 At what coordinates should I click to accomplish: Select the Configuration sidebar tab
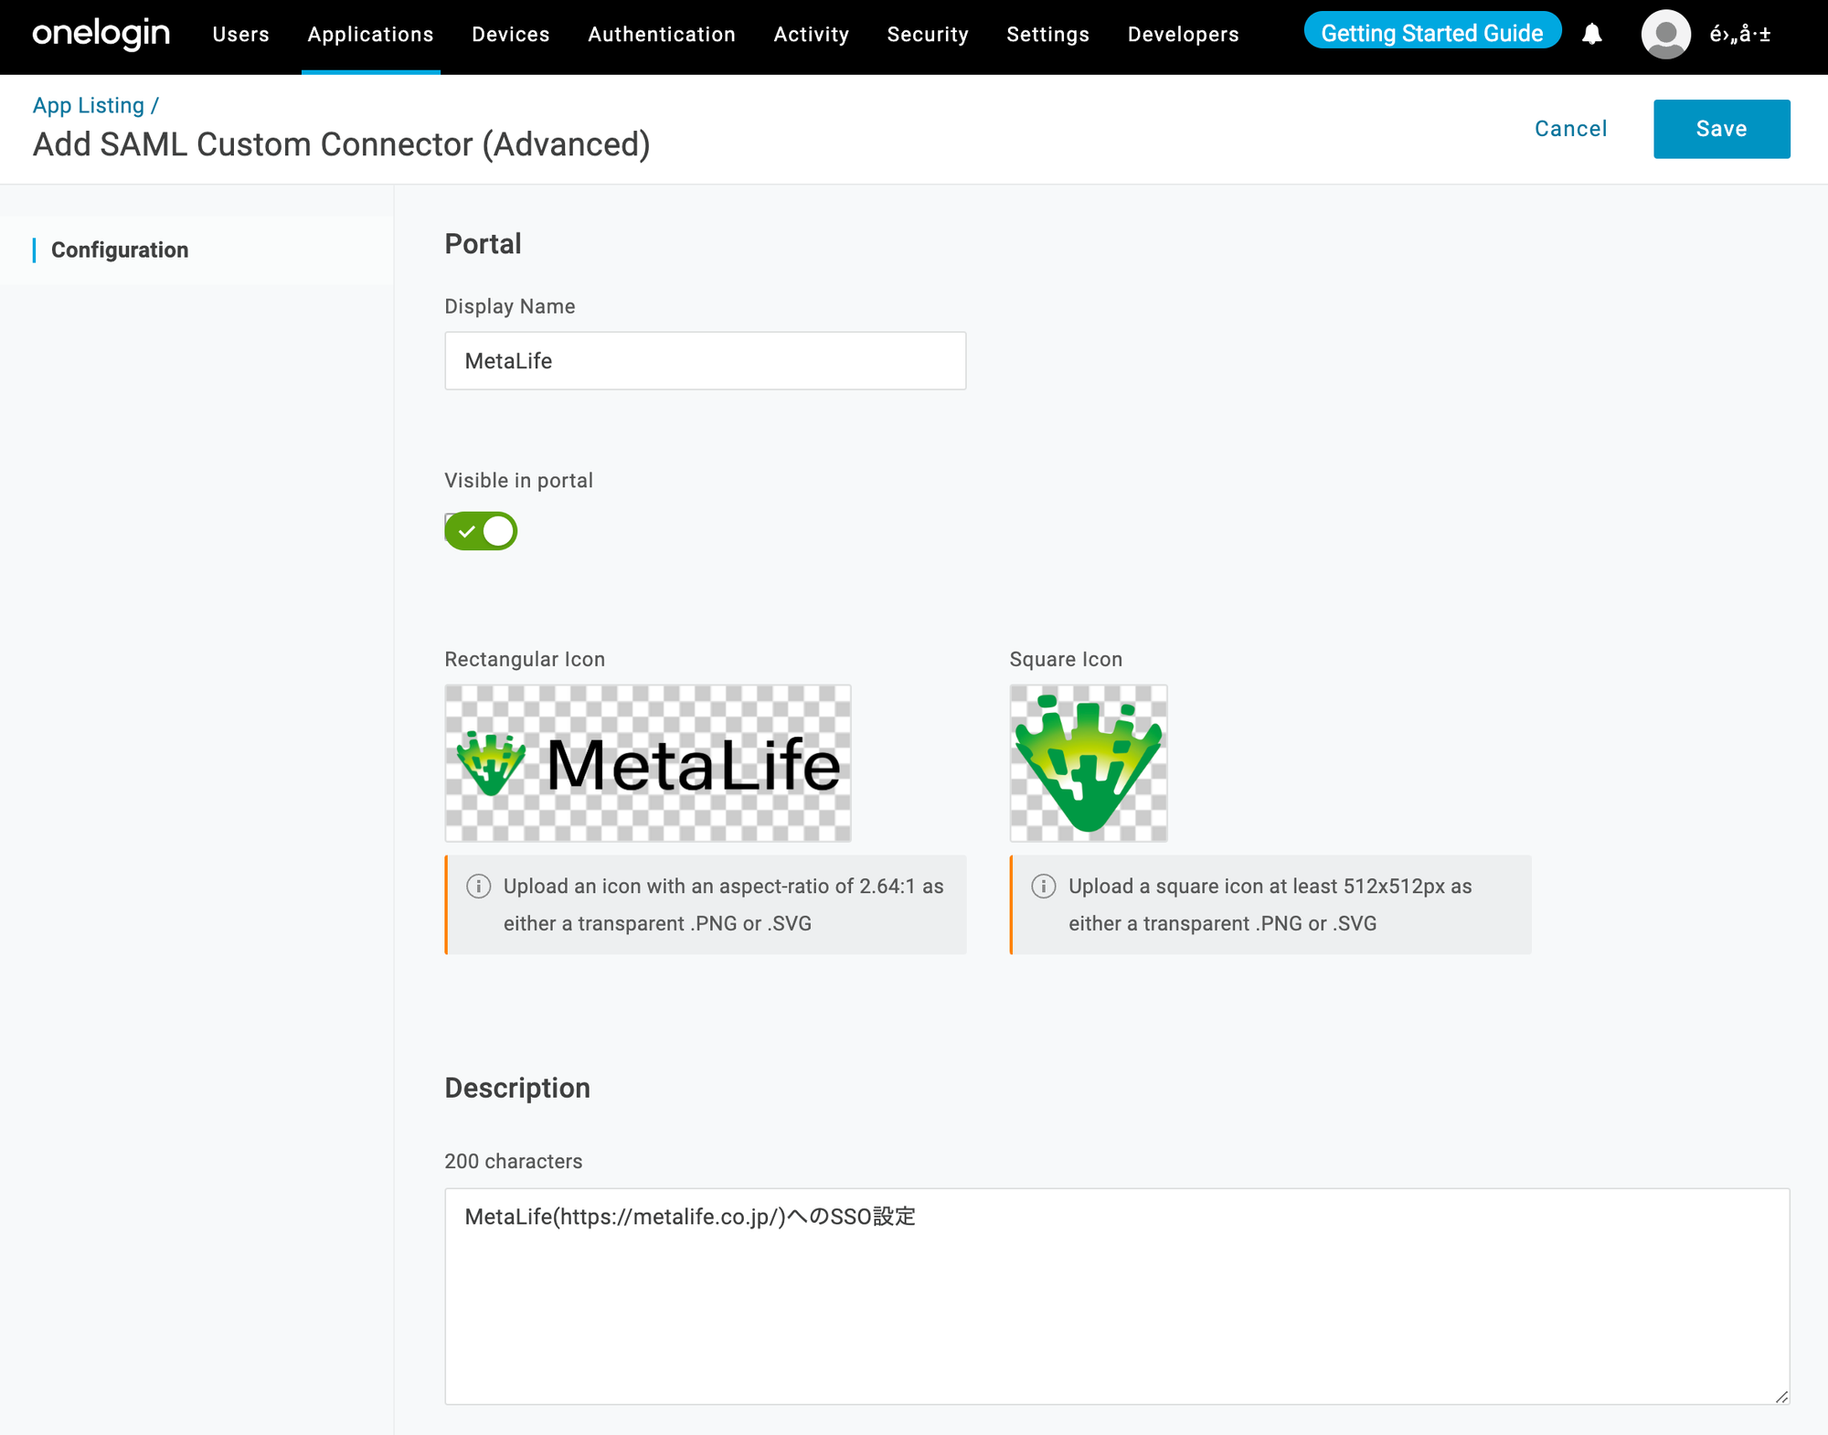pyautogui.click(x=120, y=250)
